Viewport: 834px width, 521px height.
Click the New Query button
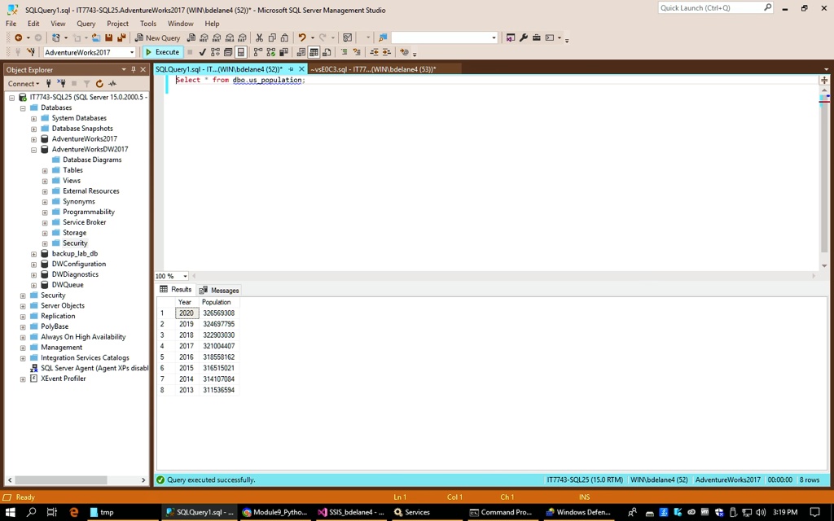[157, 37]
